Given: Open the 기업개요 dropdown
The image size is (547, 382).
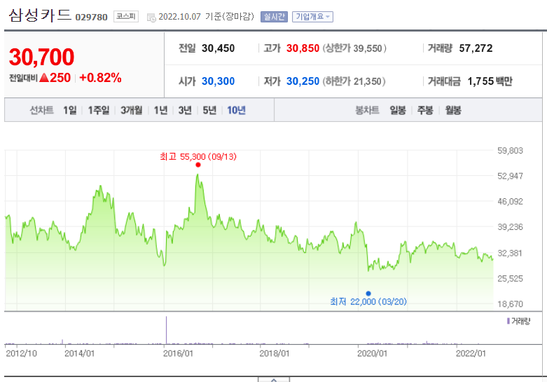Looking at the screenshot, I should pyautogui.click(x=312, y=17).
